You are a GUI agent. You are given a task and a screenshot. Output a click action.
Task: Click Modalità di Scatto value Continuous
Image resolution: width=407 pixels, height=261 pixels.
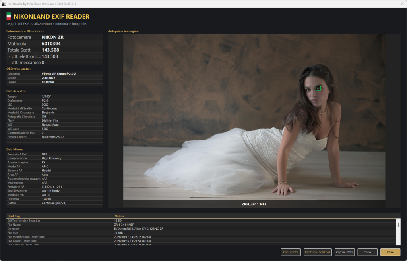click(49, 109)
